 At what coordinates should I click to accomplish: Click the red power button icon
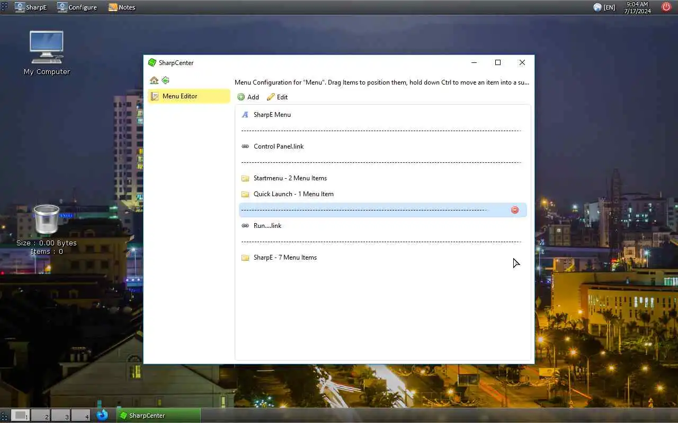coord(666,7)
